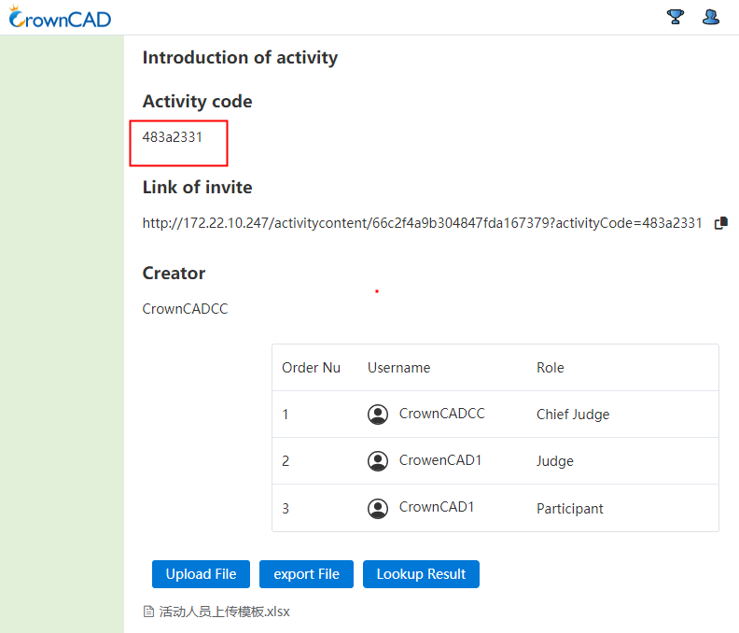Copy the invite link using copy icon
The height and width of the screenshot is (633, 739).
[x=721, y=222]
